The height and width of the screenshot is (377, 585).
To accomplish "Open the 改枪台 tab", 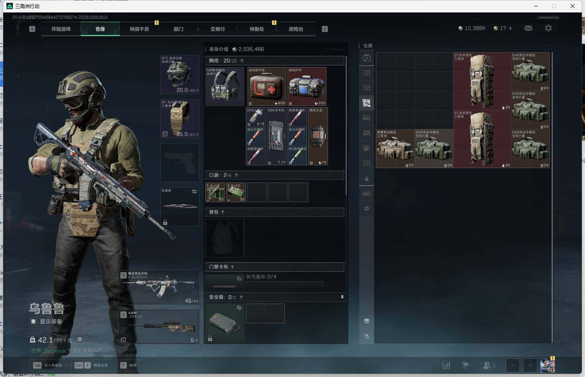I will pos(296,29).
